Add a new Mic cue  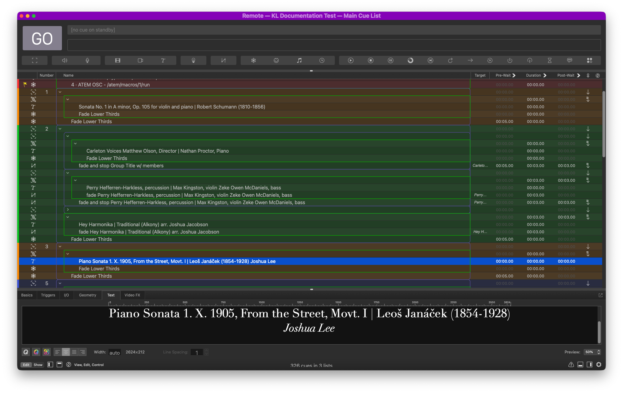[87, 60]
